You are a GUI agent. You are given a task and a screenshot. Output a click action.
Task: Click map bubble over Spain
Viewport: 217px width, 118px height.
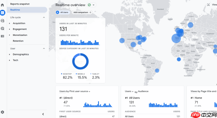point(176,38)
